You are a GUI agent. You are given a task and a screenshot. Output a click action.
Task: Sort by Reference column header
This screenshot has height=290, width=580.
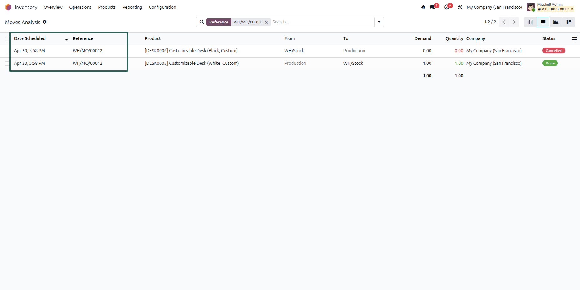[83, 38]
